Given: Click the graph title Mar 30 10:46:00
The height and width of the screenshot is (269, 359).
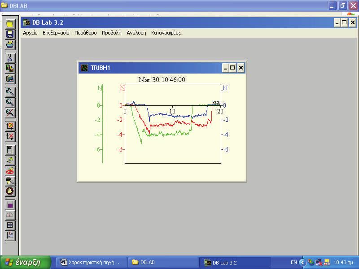Looking at the screenshot, I should pos(162,80).
